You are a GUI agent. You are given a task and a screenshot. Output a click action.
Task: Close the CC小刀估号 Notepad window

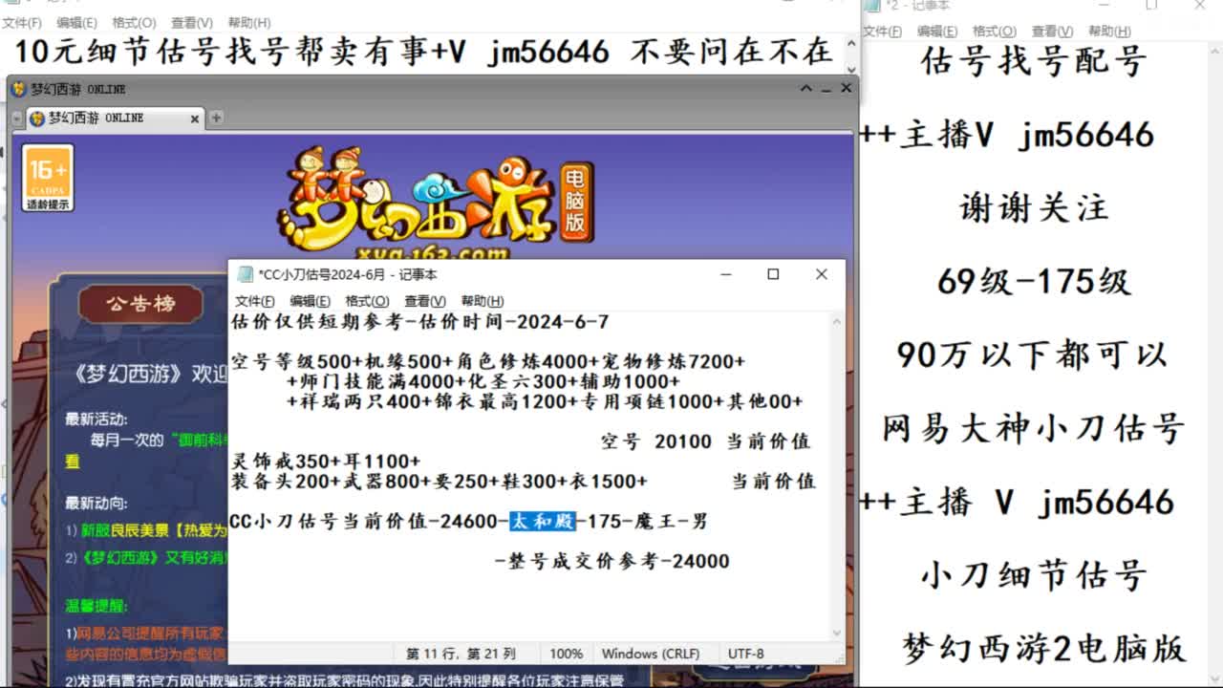(x=821, y=274)
